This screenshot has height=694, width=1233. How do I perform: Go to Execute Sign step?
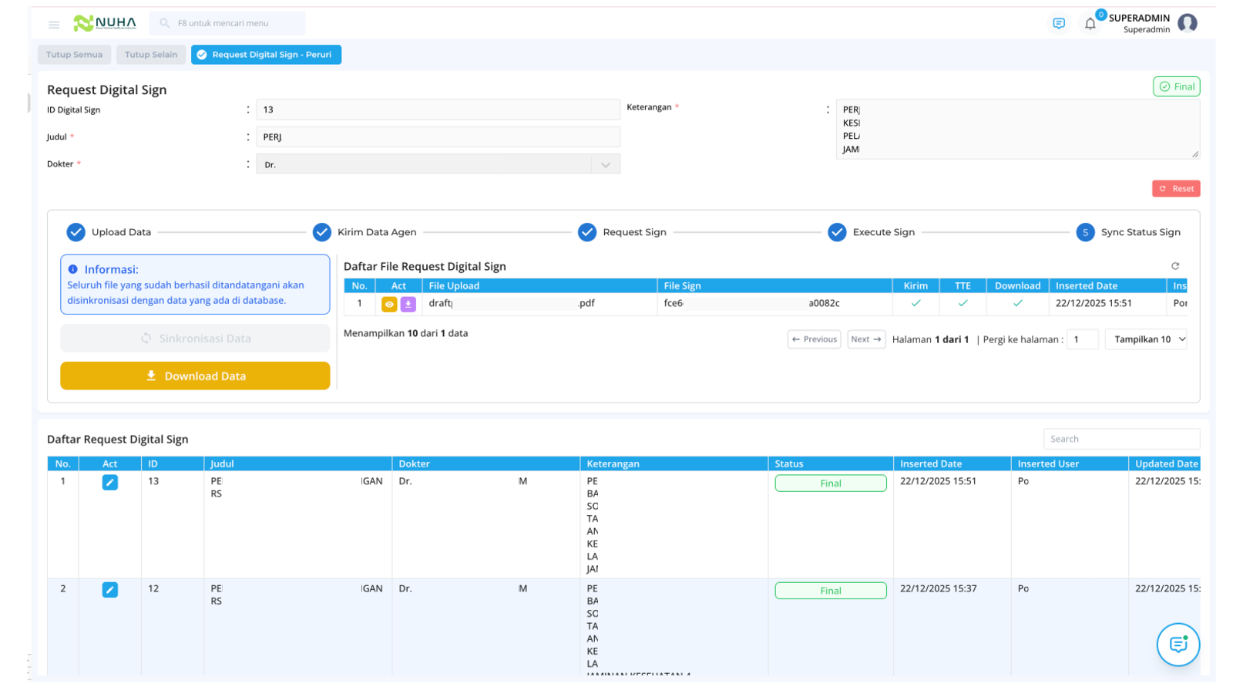pos(872,232)
